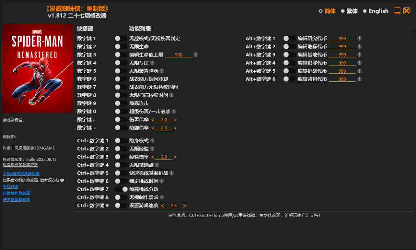Select English language radio option
This screenshot has height=250, width=416.
click(x=376, y=11)
